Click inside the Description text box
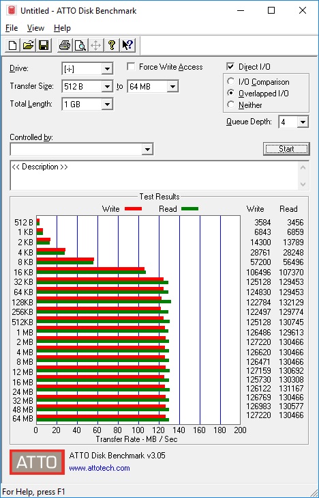The height and width of the screenshot is (498, 319). (x=155, y=176)
